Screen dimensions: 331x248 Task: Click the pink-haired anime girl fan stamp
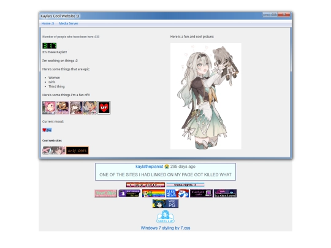49,108
